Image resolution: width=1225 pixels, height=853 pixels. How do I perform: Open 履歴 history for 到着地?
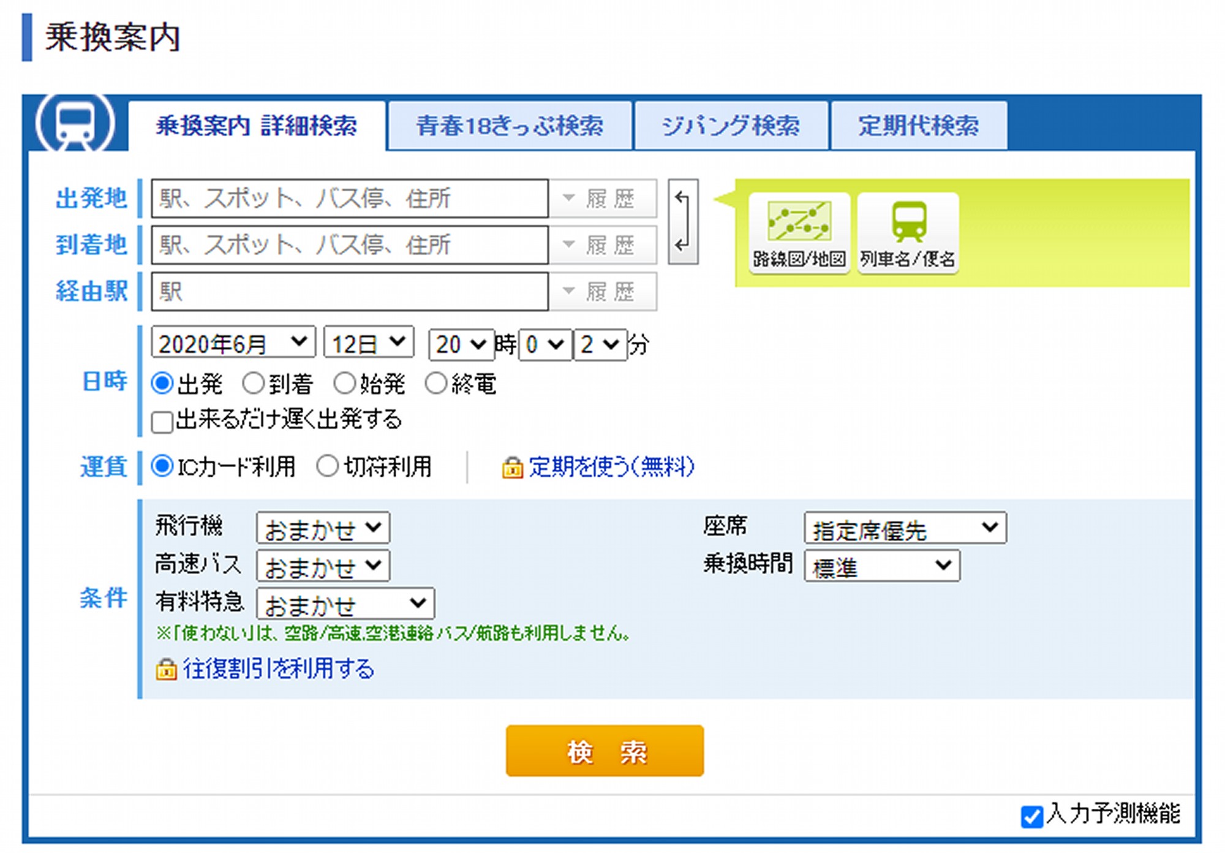point(603,245)
